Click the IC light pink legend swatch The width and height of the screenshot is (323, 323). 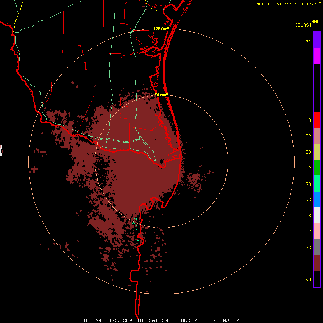(x=317, y=231)
